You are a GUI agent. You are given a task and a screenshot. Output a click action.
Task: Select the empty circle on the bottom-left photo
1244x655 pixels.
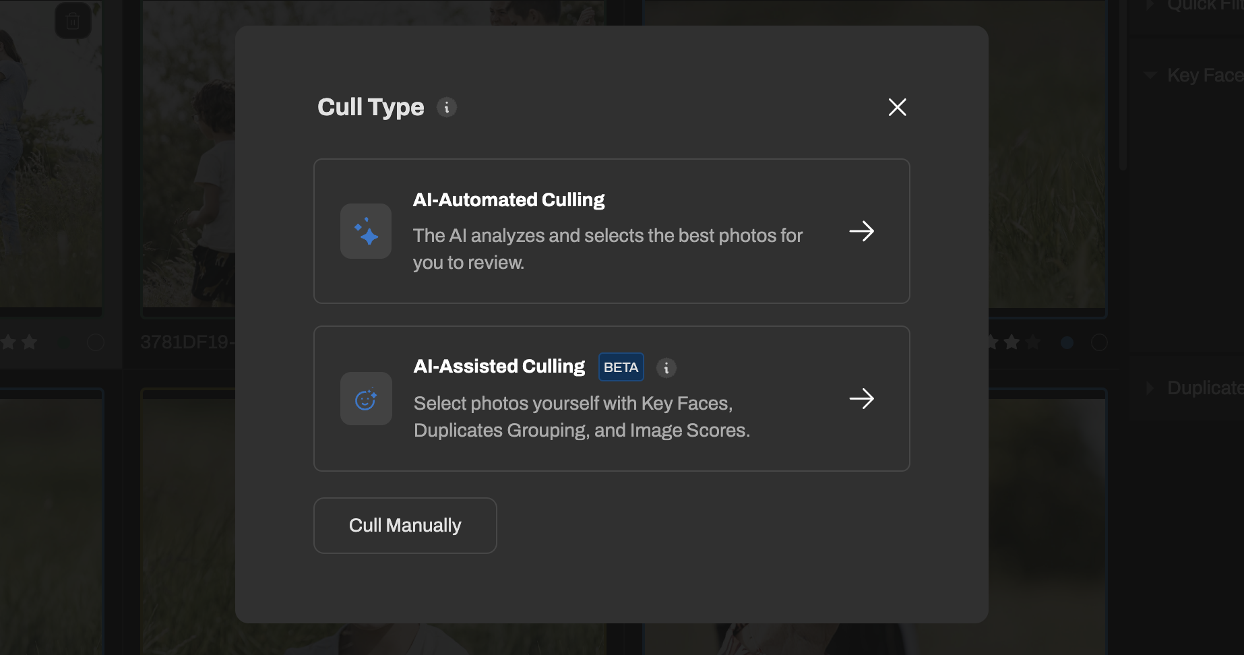(95, 342)
